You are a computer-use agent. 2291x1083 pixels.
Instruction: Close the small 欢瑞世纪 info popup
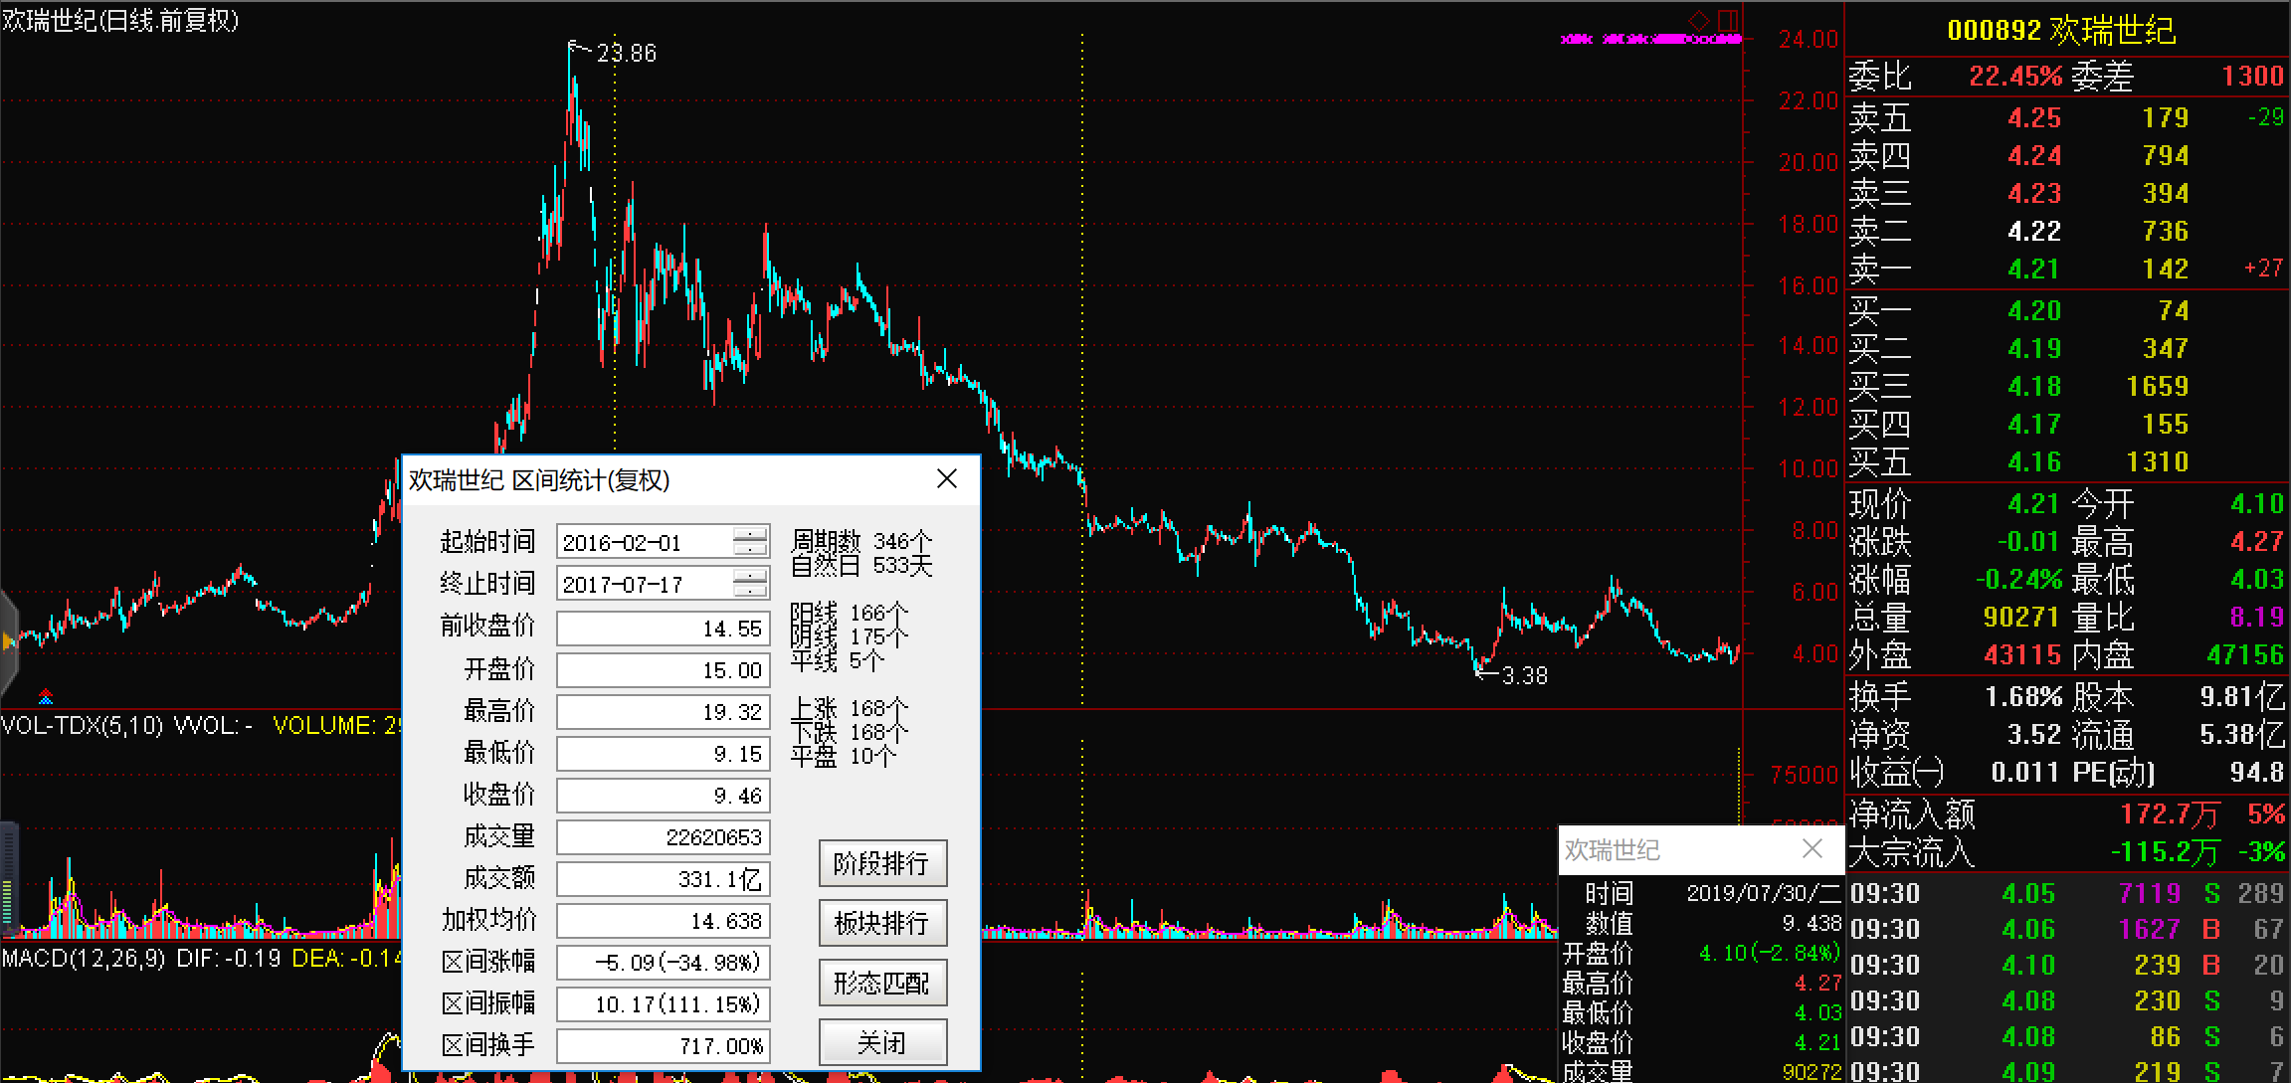pos(1813,848)
